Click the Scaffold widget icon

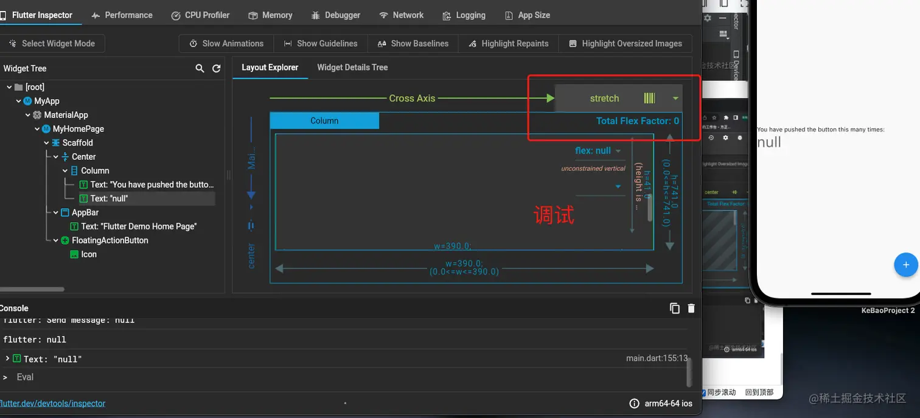tap(56, 143)
